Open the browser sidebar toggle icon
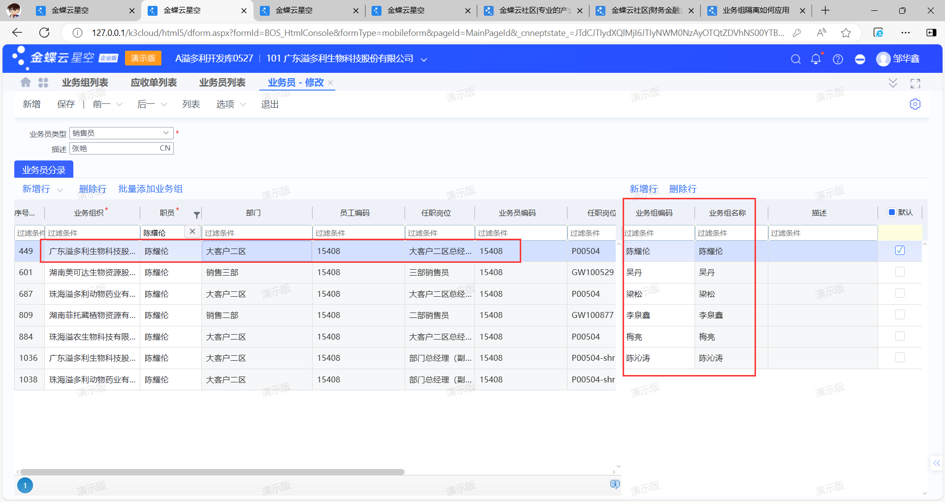This screenshot has height=502, width=945. pyautogui.click(x=931, y=32)
